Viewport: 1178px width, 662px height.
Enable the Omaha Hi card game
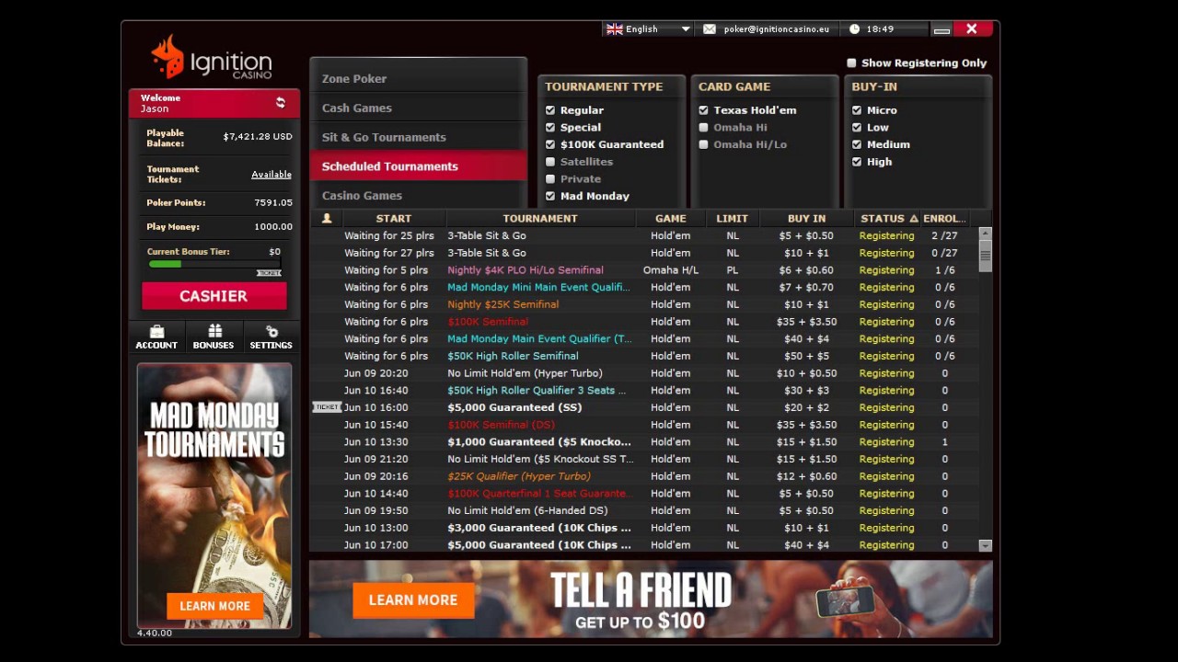[704, 128]
